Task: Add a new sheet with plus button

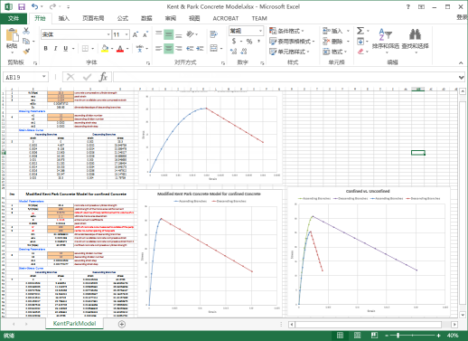Action: (122, 324)
